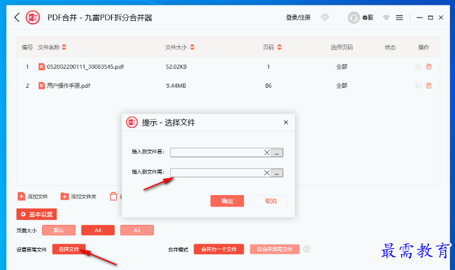Click the 插入到文件首 input field
This screenshot has height=270, width=455.
(x=217, y=152)
